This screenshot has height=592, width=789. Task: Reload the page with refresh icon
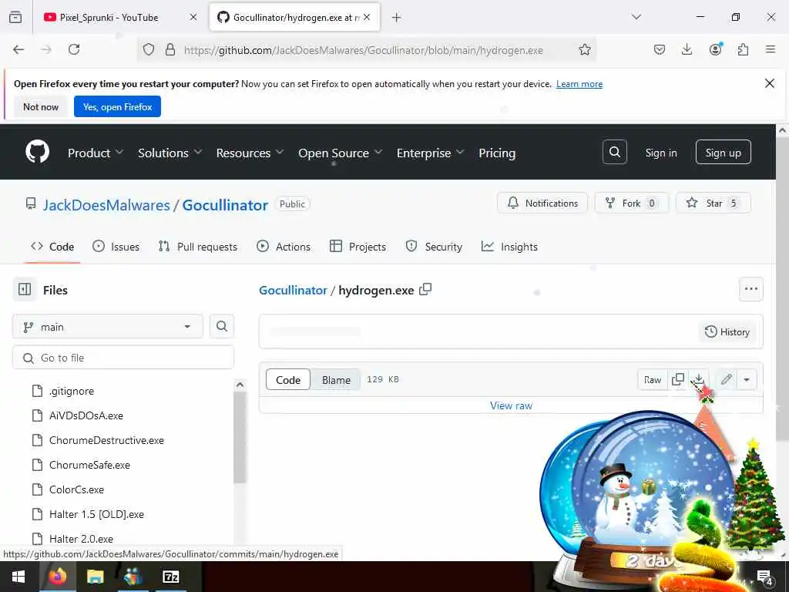point(74,49)
